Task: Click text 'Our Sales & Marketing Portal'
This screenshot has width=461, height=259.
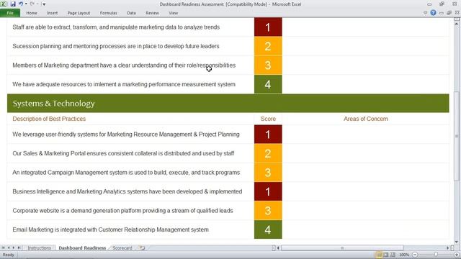Action: pos(49,153)
